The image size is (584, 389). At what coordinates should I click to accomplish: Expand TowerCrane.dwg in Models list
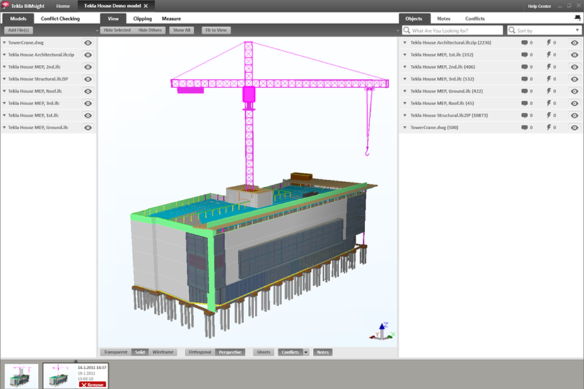4,43
